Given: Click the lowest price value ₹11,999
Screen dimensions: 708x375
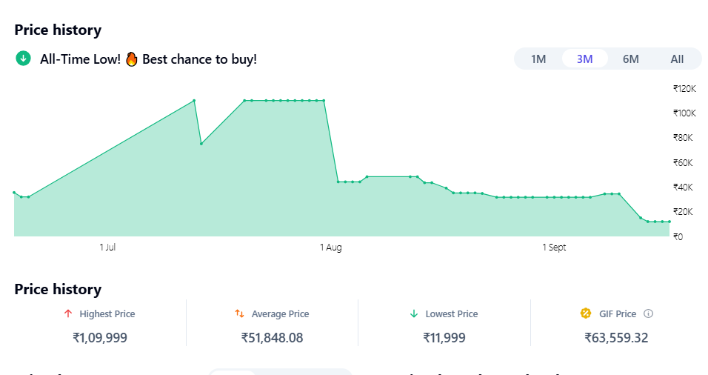Looking at the screenshot, I should (444, 338).
